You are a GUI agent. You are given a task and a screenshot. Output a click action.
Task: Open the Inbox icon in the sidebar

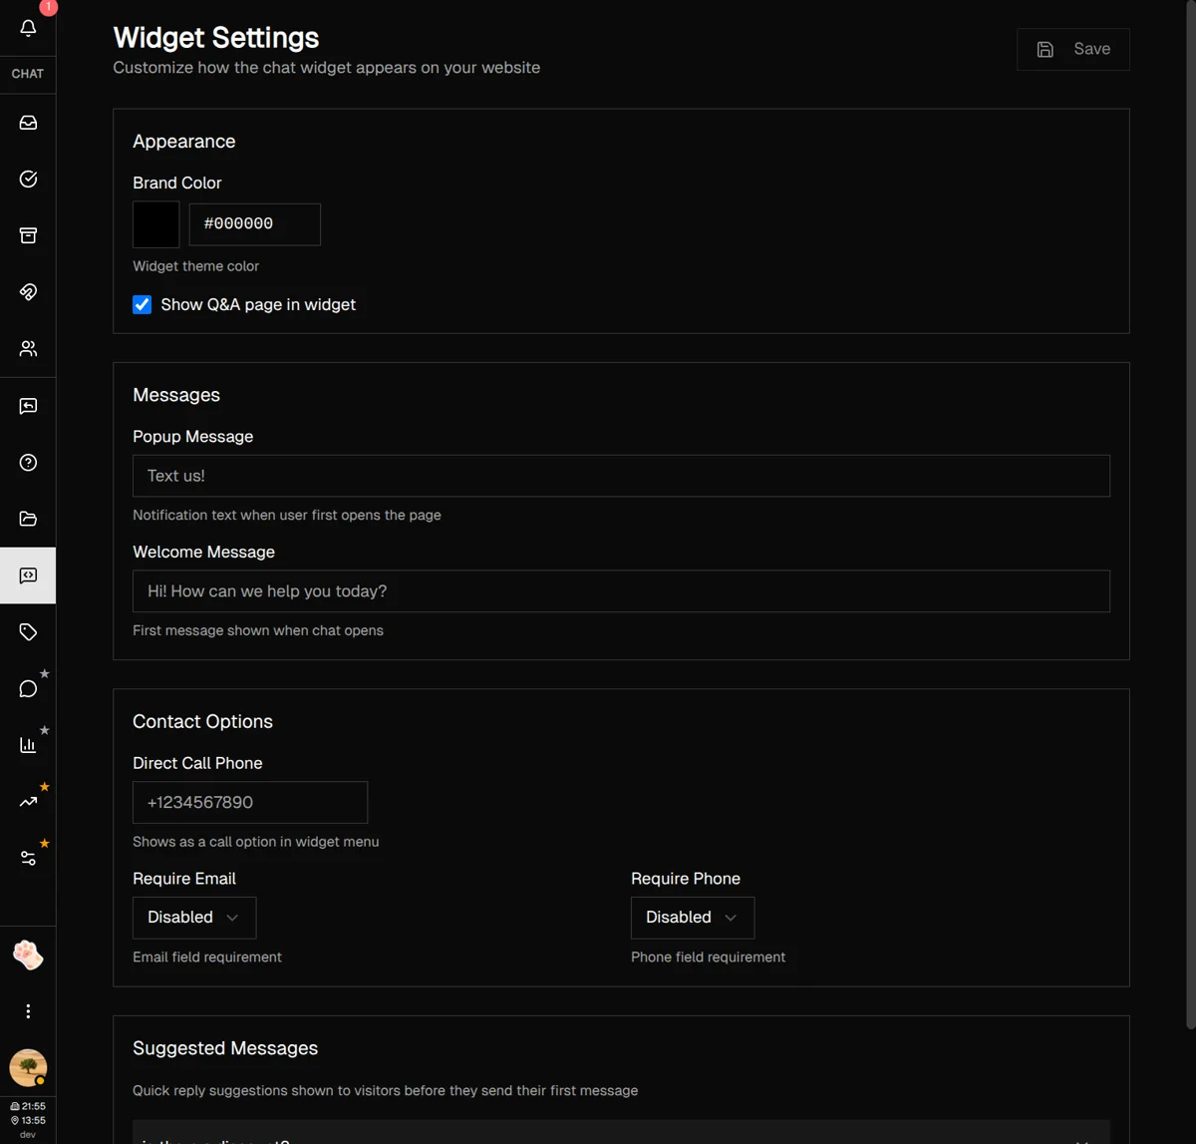[28, 122]
